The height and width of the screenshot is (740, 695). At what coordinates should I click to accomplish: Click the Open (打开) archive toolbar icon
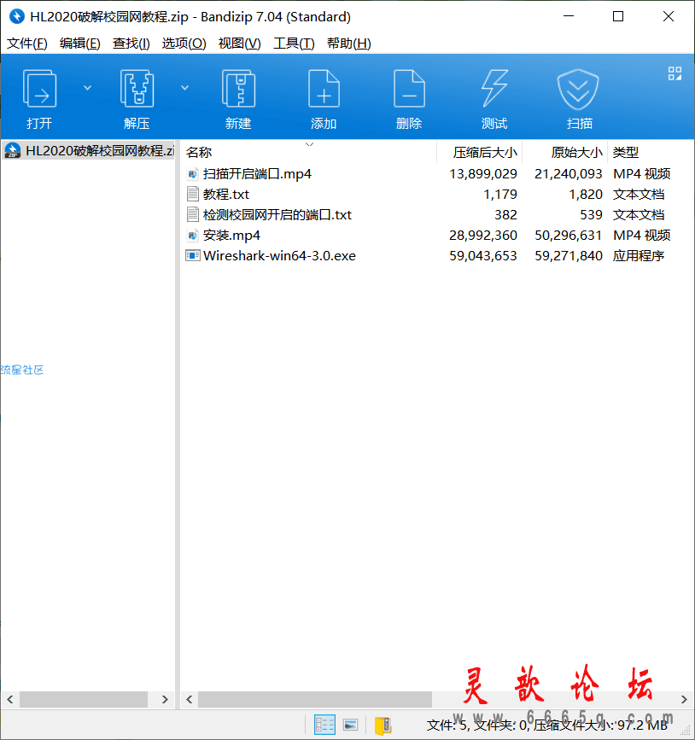pyautogui.click(x=39, y=88)
